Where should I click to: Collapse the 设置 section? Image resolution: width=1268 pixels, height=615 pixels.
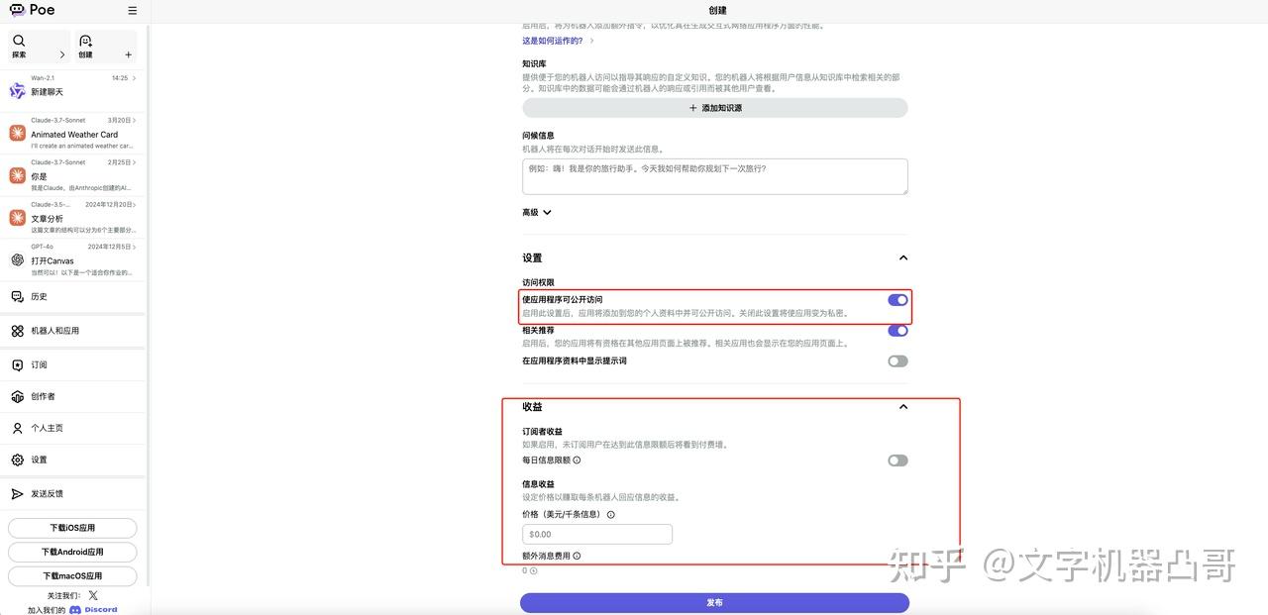[x=902, y=256]
